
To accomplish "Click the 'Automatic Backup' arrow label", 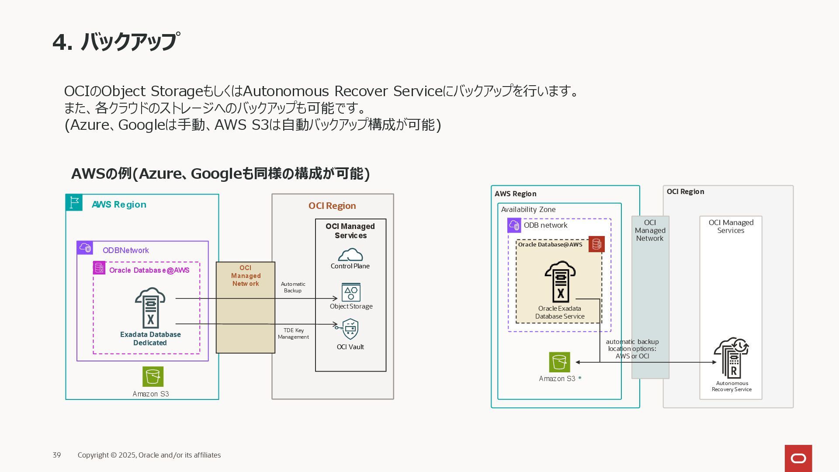I will tap(293, 287).
